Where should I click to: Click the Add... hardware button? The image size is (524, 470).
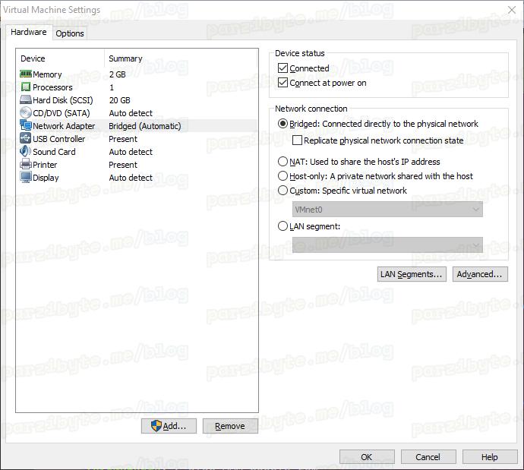169,426
